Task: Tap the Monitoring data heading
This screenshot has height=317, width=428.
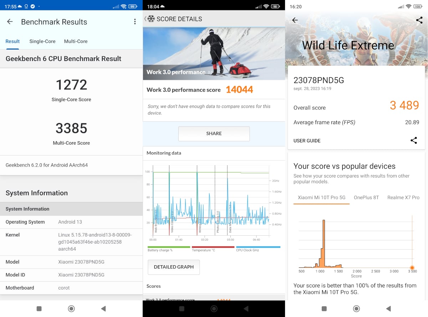Action: [x=164, y=153]
